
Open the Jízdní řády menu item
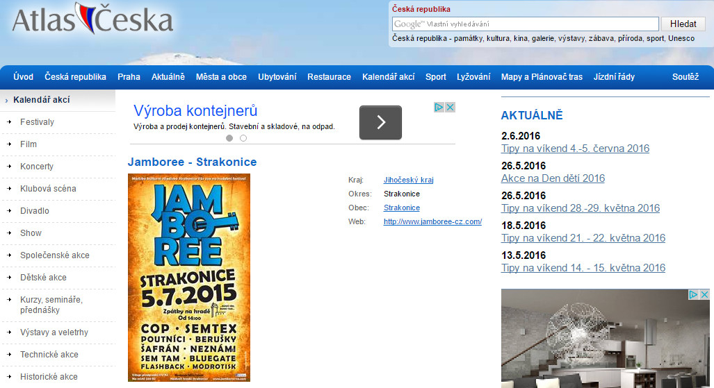tap(614, 77)
